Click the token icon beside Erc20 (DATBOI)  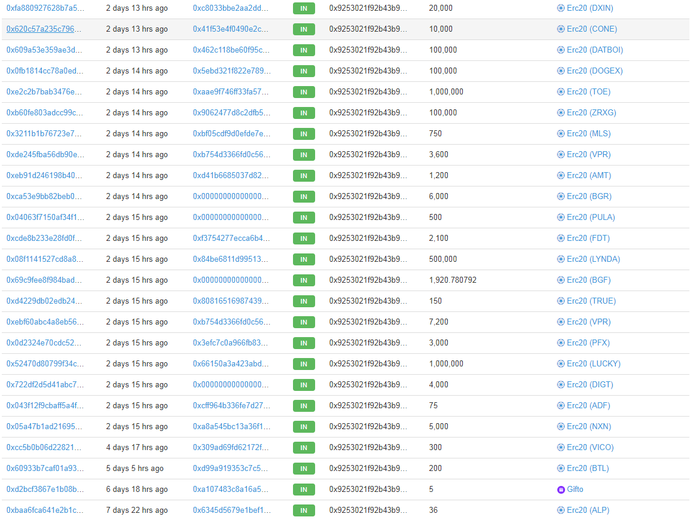click(561, 50)
